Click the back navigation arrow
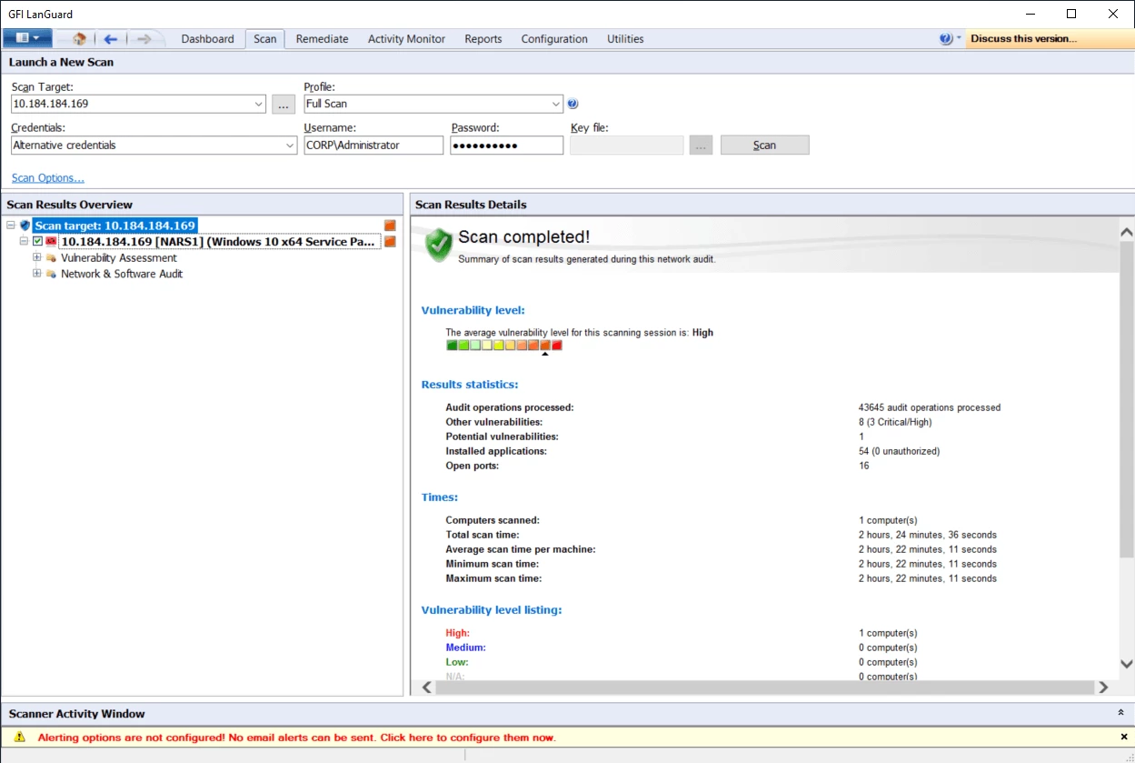1135x763 pixels. [110, 39]
